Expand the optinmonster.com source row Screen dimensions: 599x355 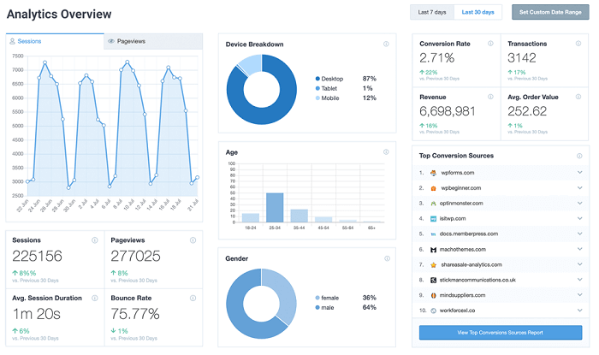point(579,203)
